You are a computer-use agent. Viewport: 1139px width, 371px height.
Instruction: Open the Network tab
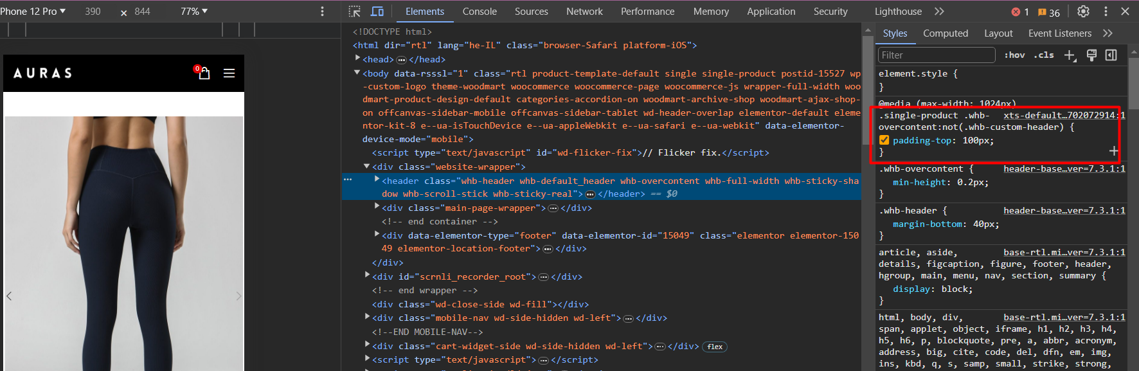pos(584,12)
